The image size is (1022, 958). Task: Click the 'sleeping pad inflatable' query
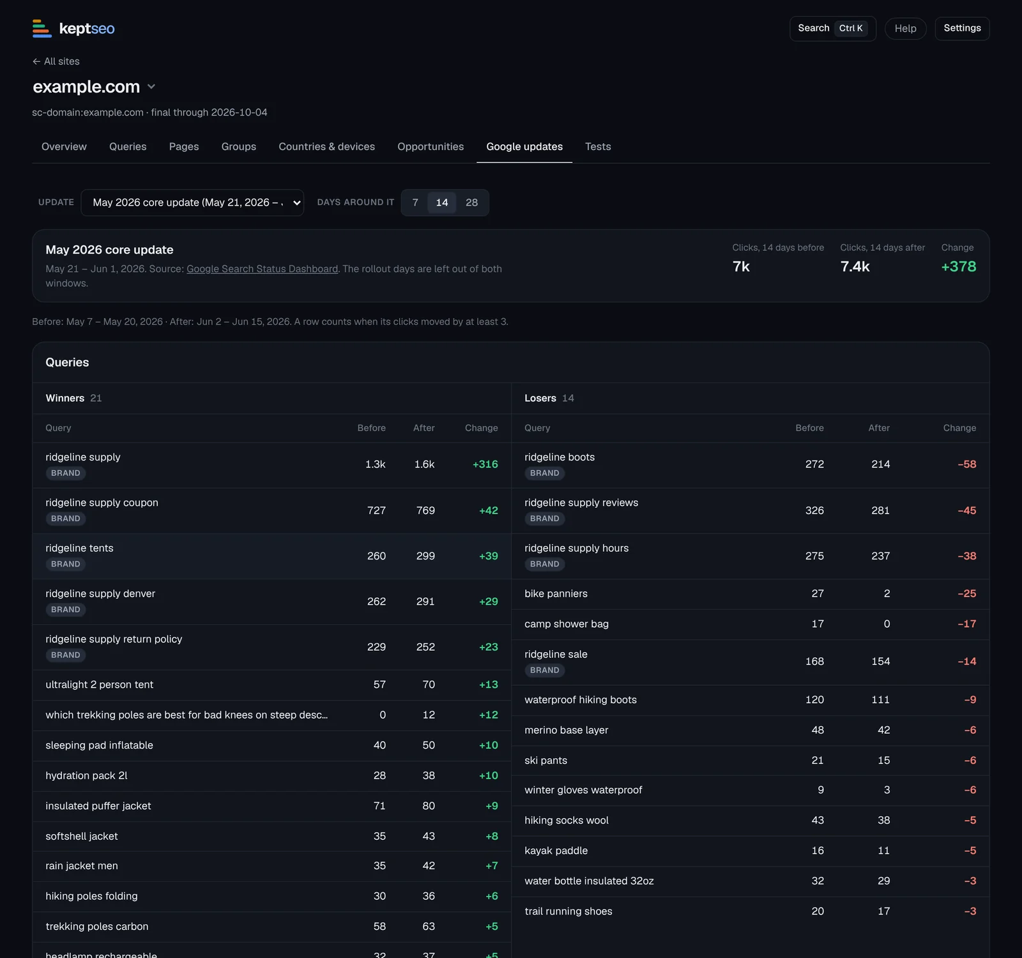(100, 745)
